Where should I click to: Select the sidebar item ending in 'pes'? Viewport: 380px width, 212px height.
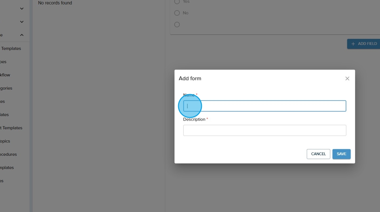[3, 62]
